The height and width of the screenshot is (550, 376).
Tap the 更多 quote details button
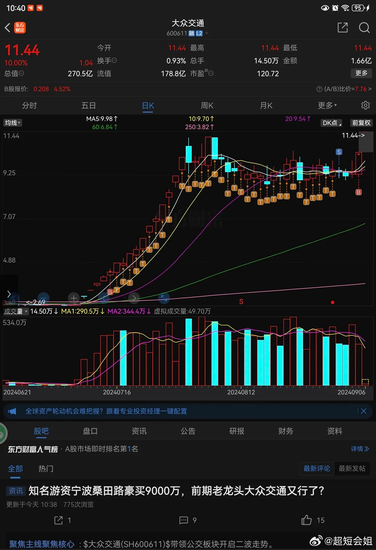361,73
